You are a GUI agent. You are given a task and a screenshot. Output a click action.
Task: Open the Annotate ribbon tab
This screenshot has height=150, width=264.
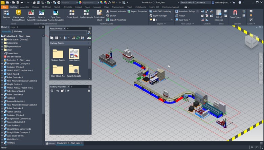[x=68, y=7]
